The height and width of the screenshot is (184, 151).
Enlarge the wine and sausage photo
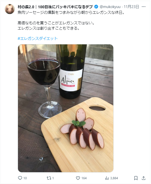[66, 108]
